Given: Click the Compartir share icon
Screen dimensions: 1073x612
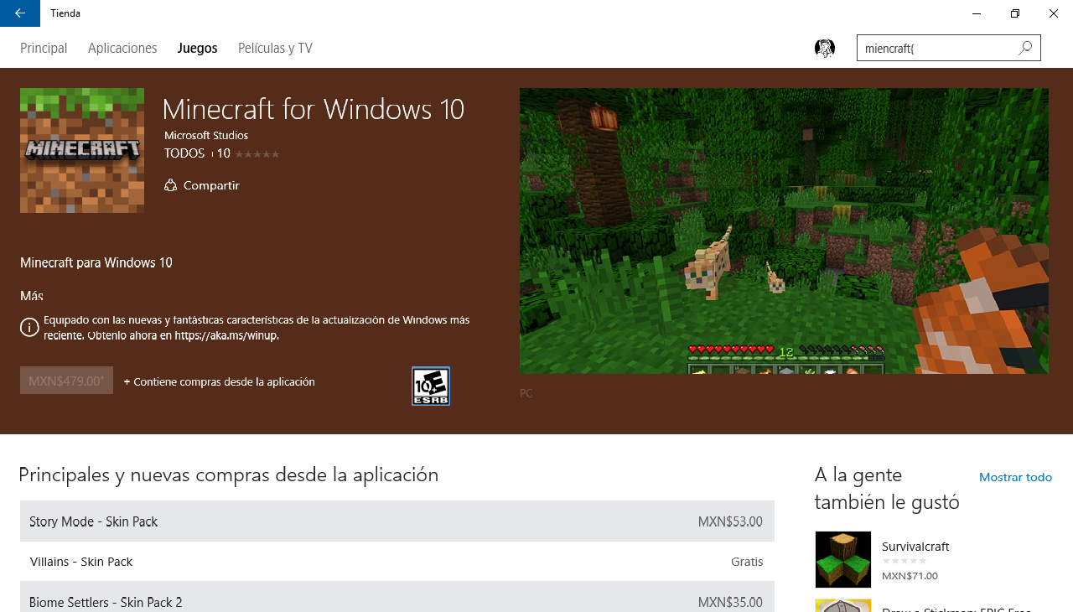Looking at the screenshot, I should coord(170,185).
